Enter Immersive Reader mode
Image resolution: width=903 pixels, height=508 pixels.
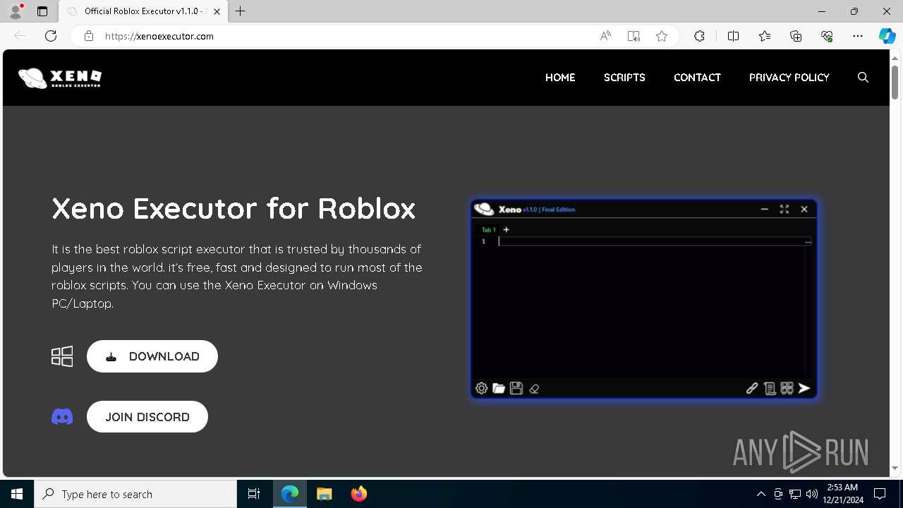[x=634, y=36]
